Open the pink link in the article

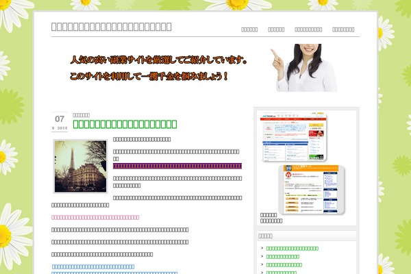(x=95, y=217)
